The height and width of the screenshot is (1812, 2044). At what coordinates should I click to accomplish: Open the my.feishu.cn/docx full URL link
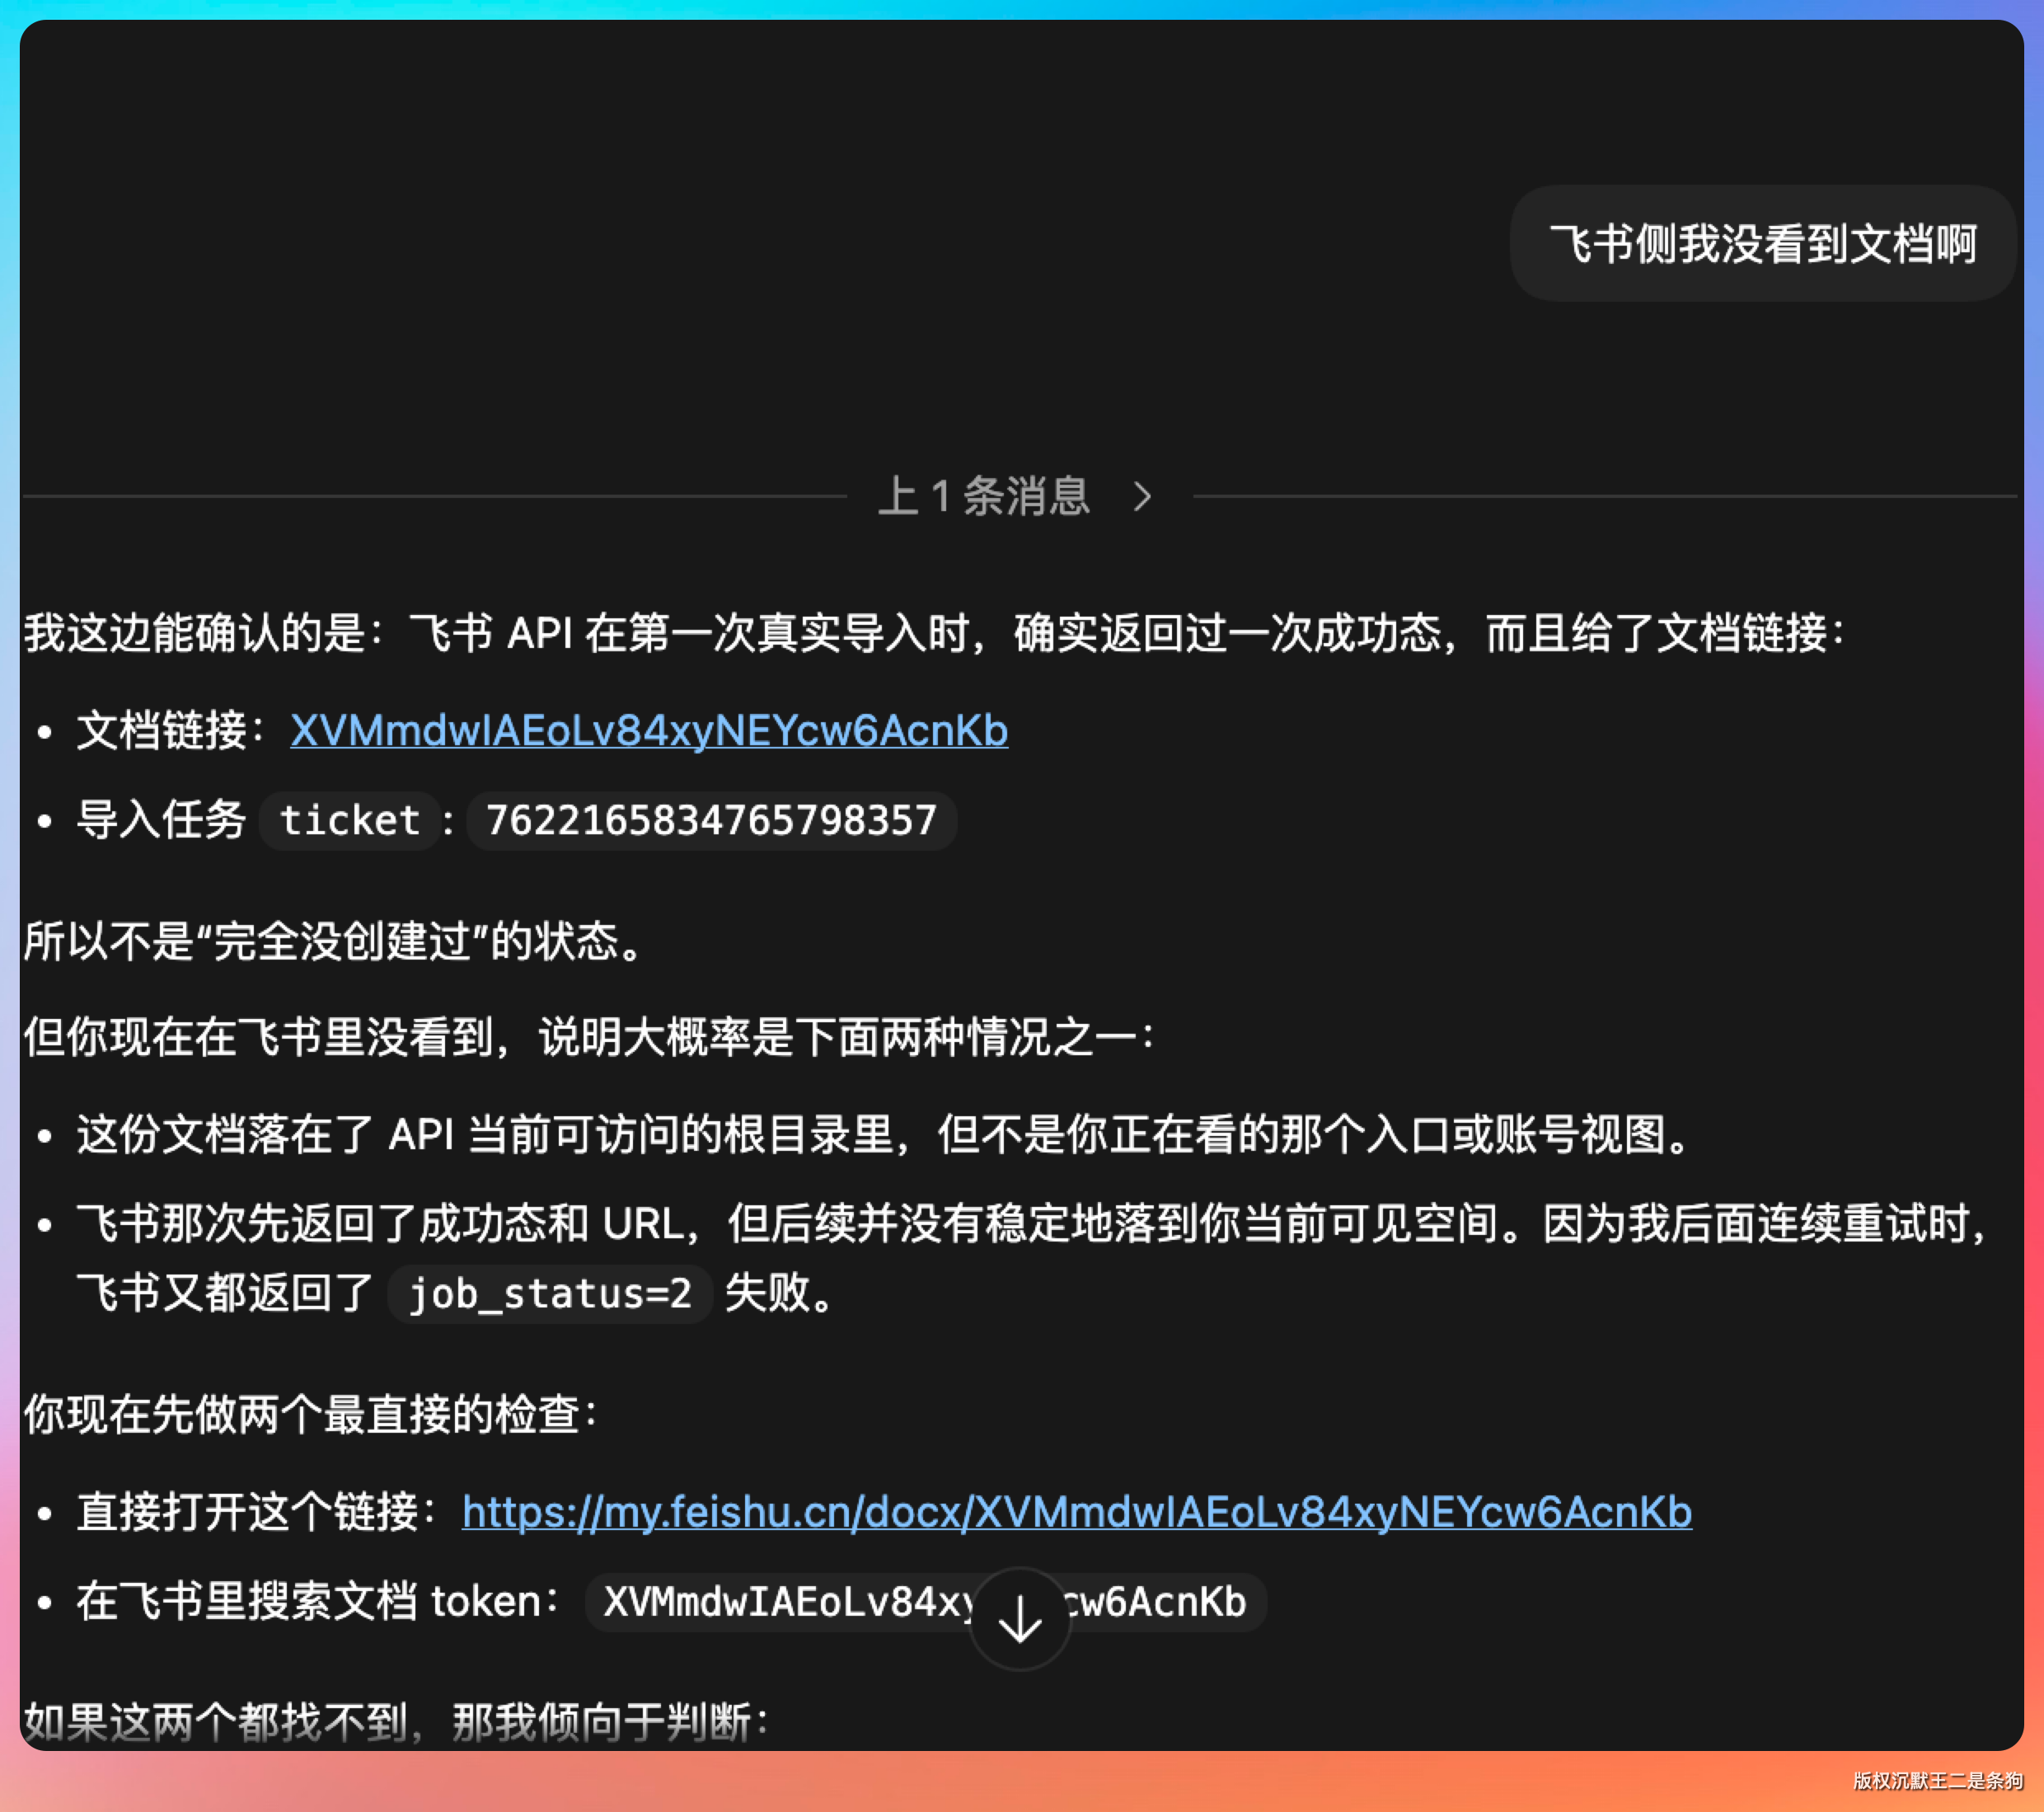tap(1076, 1511)
